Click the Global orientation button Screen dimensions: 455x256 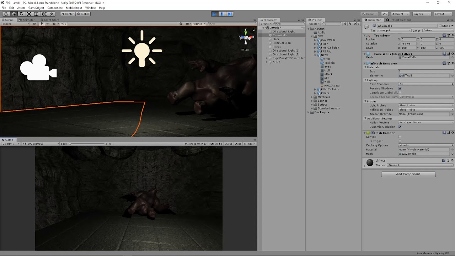point(83,14)
